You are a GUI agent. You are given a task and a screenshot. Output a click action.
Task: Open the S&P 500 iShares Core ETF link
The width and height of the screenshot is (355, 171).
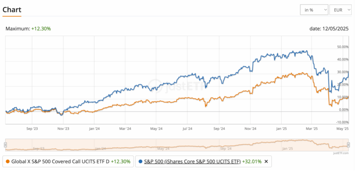point(192,161)
